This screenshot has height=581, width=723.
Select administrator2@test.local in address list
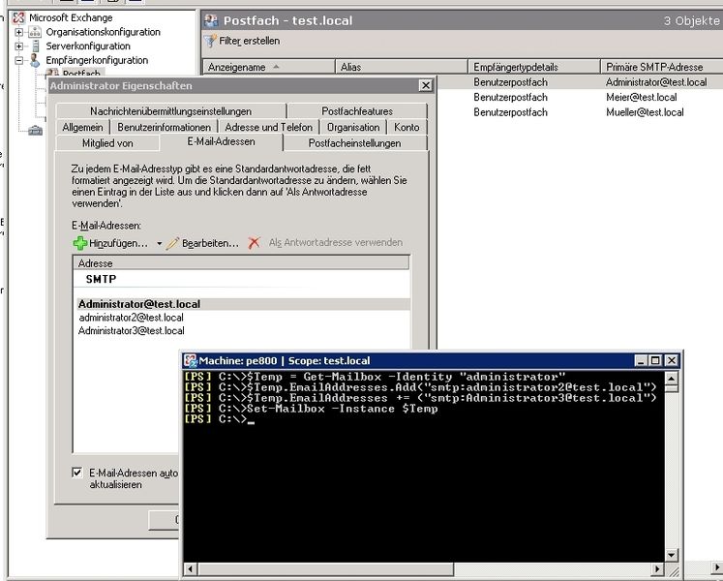131,318
